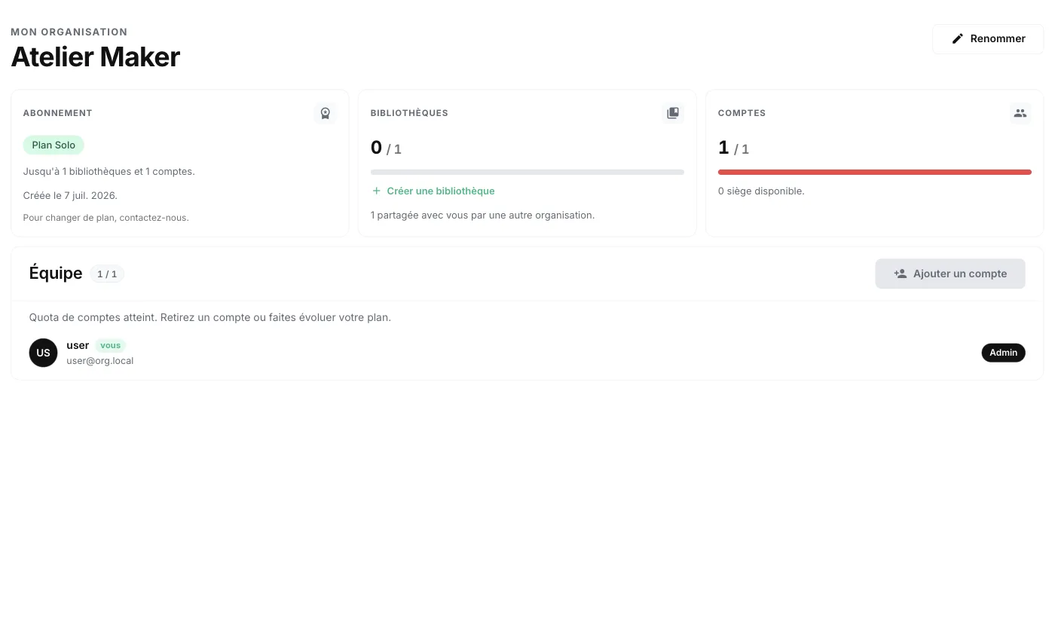
Task: Click the plus icon beside Créer une bibliothèque
Action: pyautogui.click(x=377, y=191)
